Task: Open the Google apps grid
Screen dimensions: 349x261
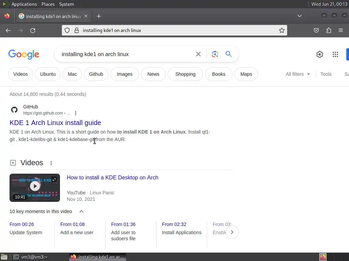Action: [x=335, y=54]
